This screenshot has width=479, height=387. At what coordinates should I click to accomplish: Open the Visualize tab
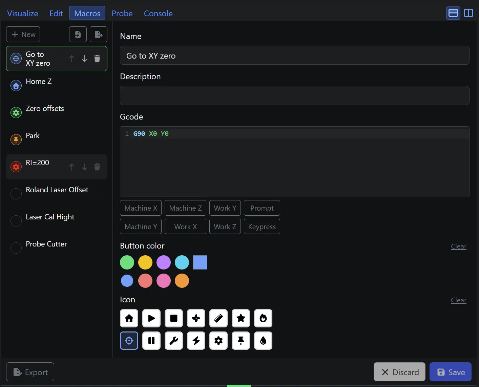(23, 13)
